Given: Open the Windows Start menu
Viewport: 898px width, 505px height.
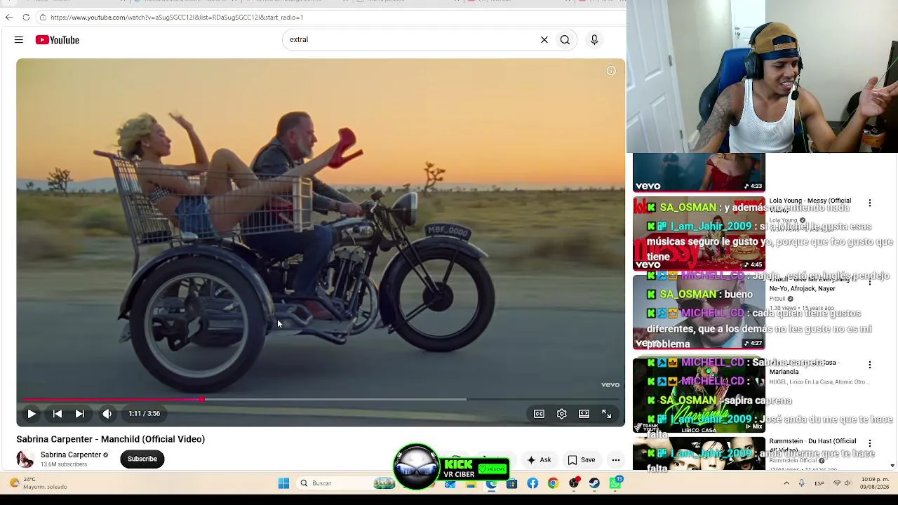Looking at the screenshot, I should 283,483.
